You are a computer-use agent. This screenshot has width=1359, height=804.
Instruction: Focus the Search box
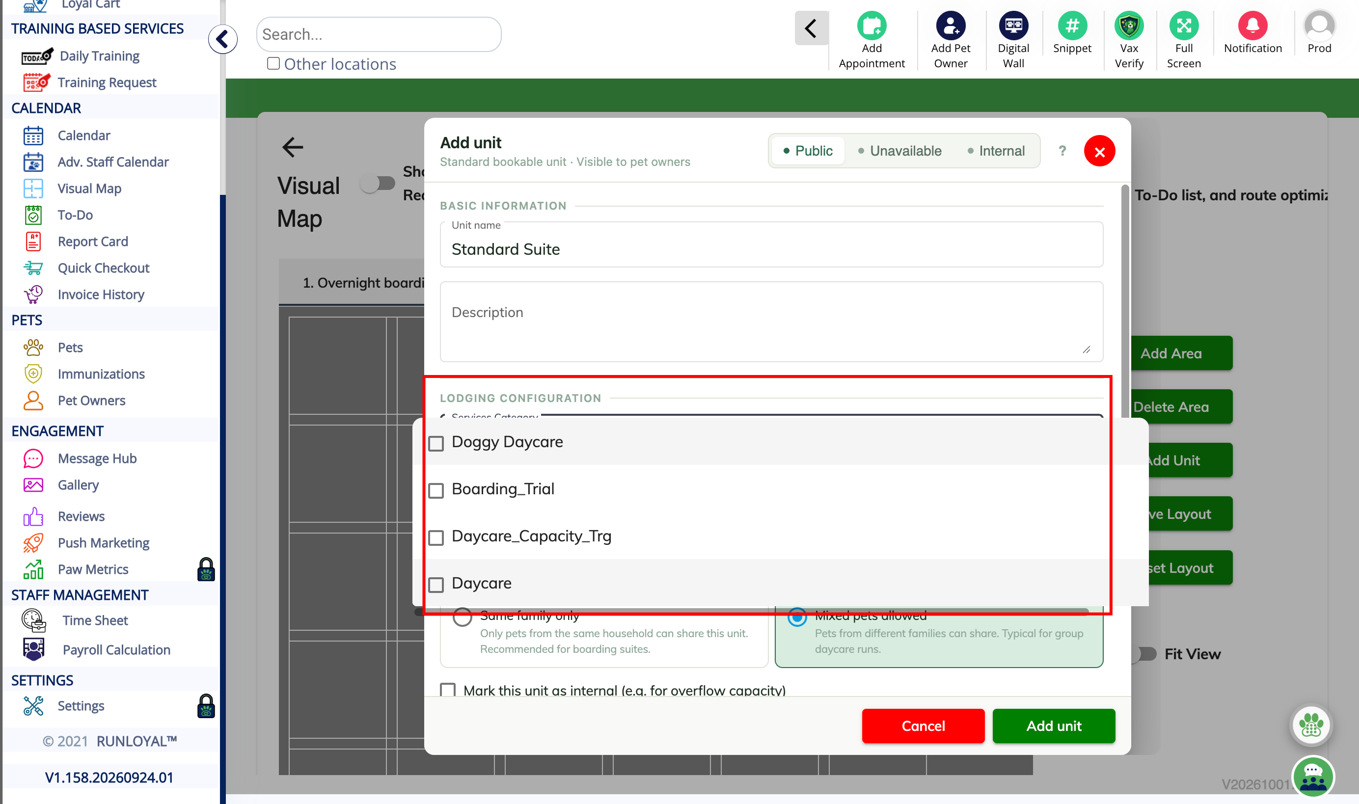click(x=378, y=34)
